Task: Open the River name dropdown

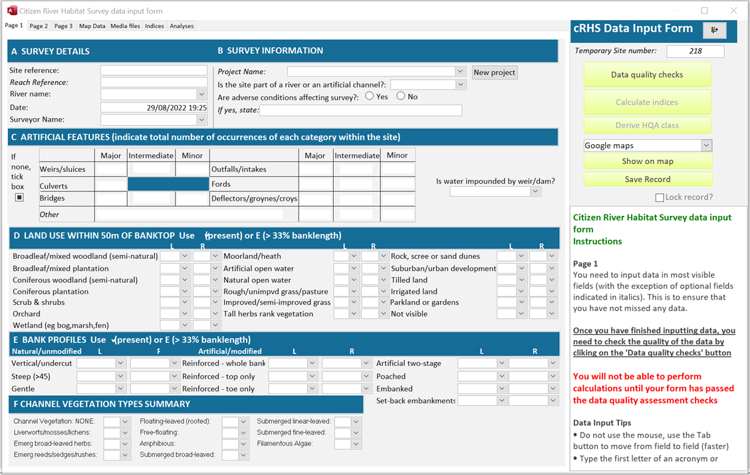Action: point(202,94)
